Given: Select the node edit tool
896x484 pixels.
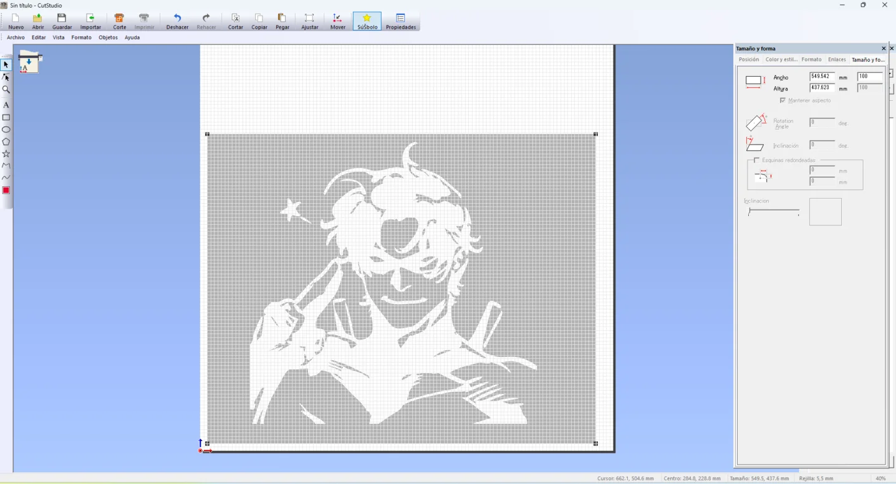Looking at the screenshot, I should click(6, 77).
